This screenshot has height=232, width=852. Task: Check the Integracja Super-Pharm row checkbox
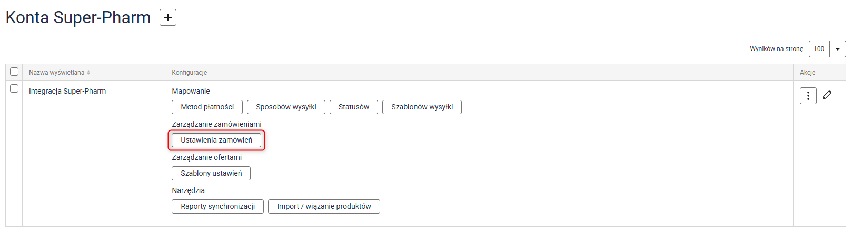pos(14,88)
